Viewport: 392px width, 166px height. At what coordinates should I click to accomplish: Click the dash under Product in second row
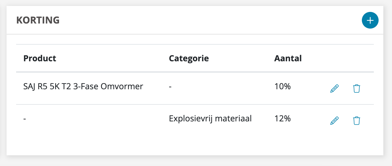[25, 119]
